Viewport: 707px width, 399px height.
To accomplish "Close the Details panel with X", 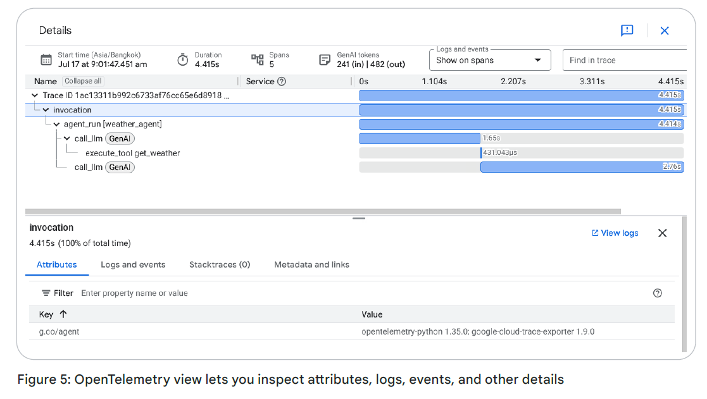I will click(664, 30).
